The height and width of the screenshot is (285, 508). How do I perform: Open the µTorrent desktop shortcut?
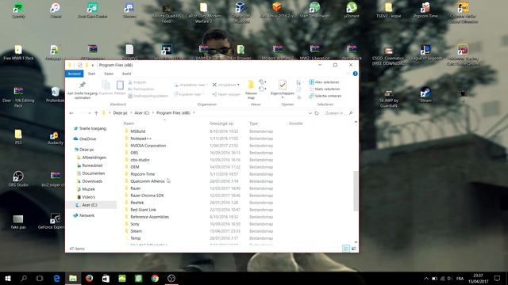[x=352, y=10]
